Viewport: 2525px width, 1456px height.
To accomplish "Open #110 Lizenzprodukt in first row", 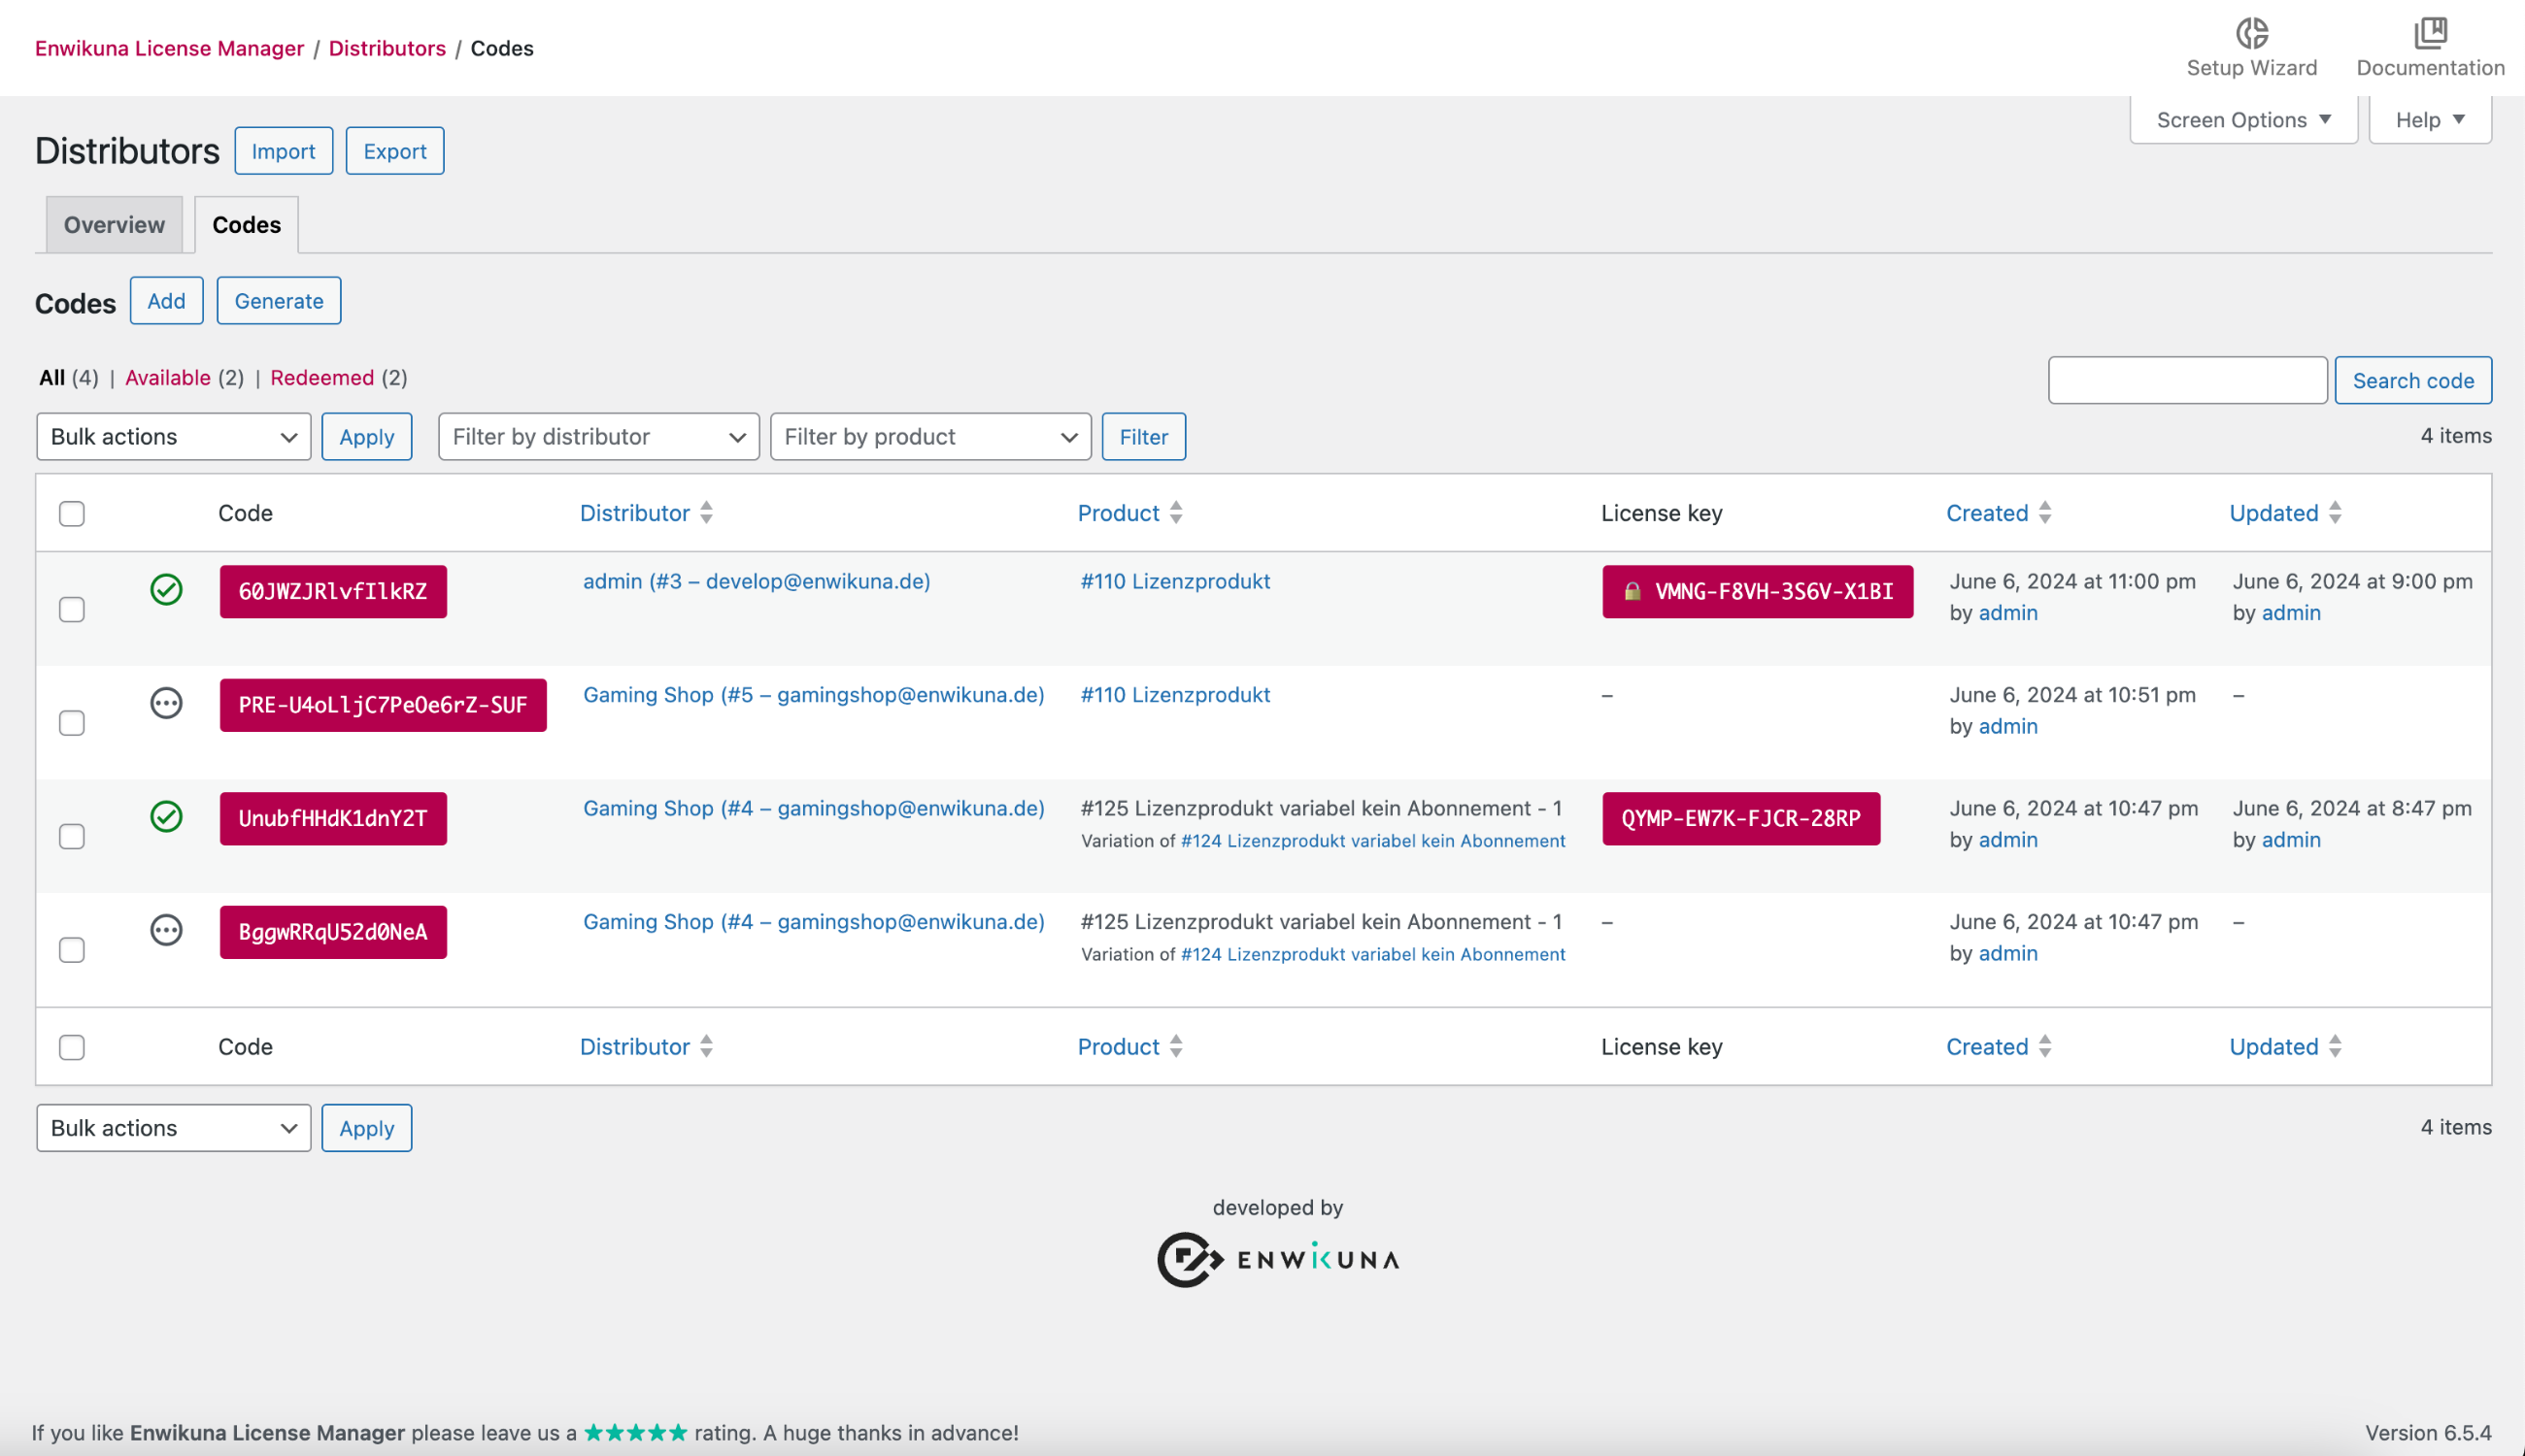I will [1174, 581].
